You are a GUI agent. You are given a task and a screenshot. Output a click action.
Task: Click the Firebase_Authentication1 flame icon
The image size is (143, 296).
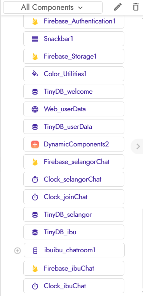click(x=35, y=21)
